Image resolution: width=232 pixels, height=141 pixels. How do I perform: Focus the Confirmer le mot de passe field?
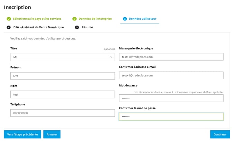tap(171, 117)
